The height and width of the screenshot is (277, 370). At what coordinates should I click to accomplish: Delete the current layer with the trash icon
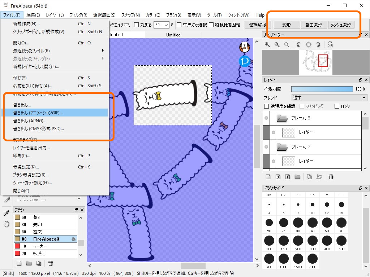click(331, 177)
